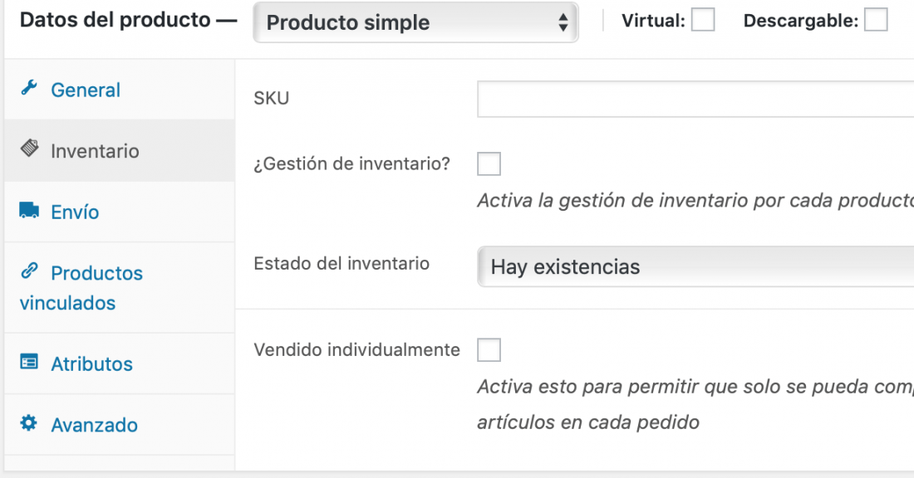Viewport: 914px width, 478px height.
Task: Enable the Gestión de inventario checkbox
Action: pyautogui.click(x=489, y=163)
